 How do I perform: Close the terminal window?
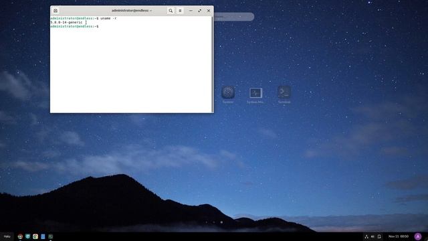209,11
